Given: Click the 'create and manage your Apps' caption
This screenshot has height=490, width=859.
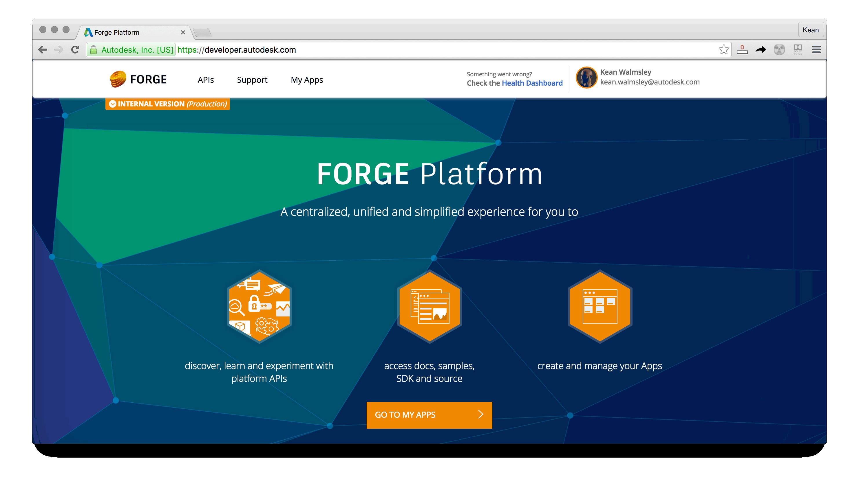Looking at the screenshot, I should tap(600, 366).
